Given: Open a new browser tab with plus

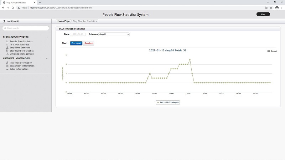Looking at the screenshot, I should [x=40, y=2].
